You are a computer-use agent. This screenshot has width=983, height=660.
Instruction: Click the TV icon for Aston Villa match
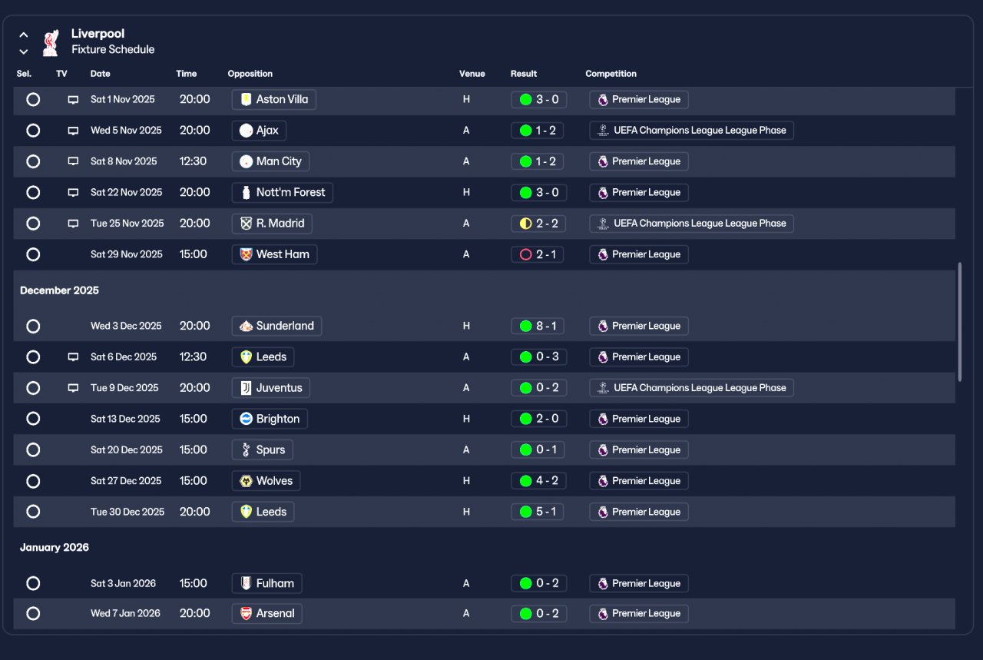click(x=73, y=100)
